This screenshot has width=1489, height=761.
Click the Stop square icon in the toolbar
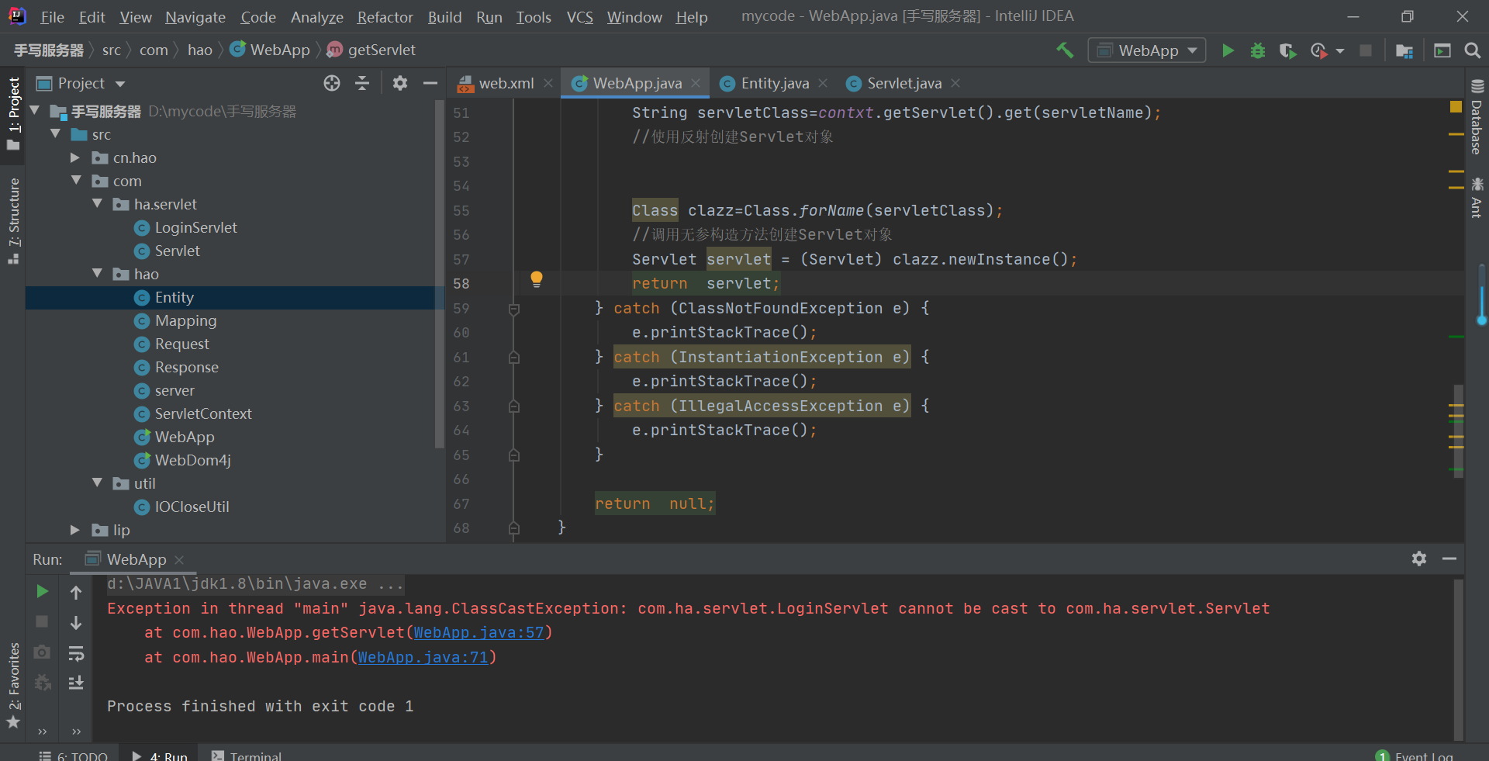[1366, 50]
